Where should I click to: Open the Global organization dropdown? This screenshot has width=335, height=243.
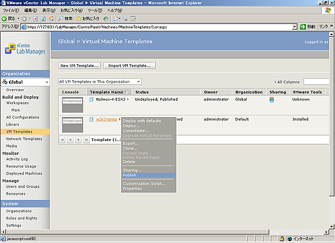tap(48, 81)
